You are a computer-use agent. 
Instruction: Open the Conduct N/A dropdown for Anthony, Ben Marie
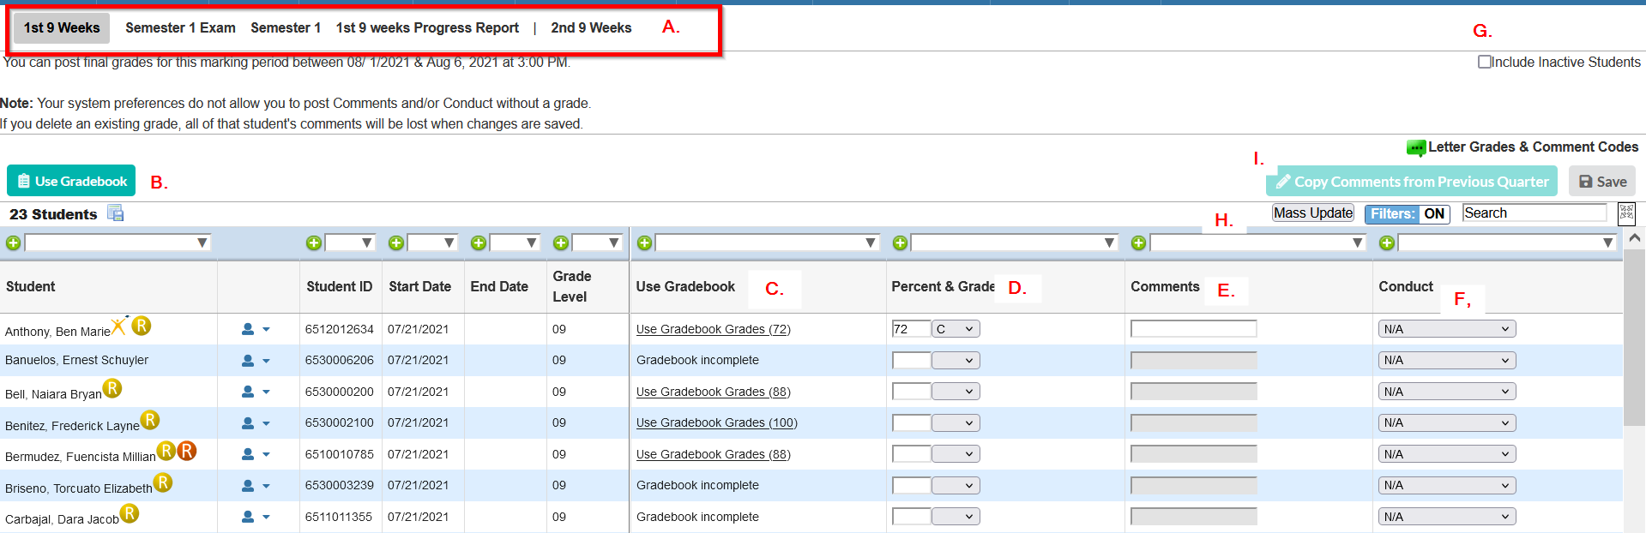click(1447, 329)
